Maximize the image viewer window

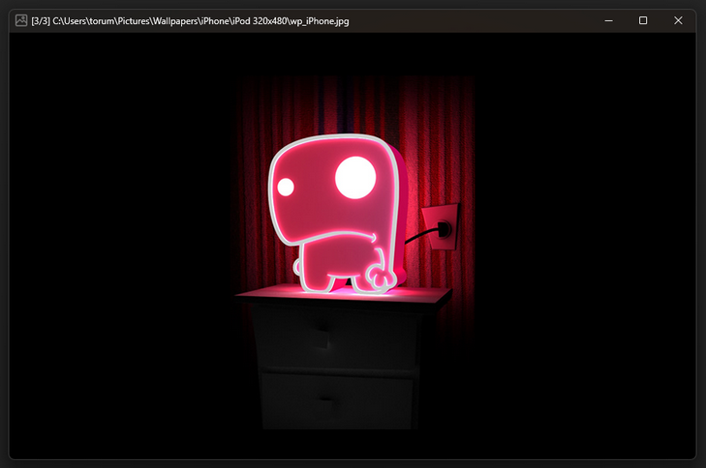[x=643, y=20]
